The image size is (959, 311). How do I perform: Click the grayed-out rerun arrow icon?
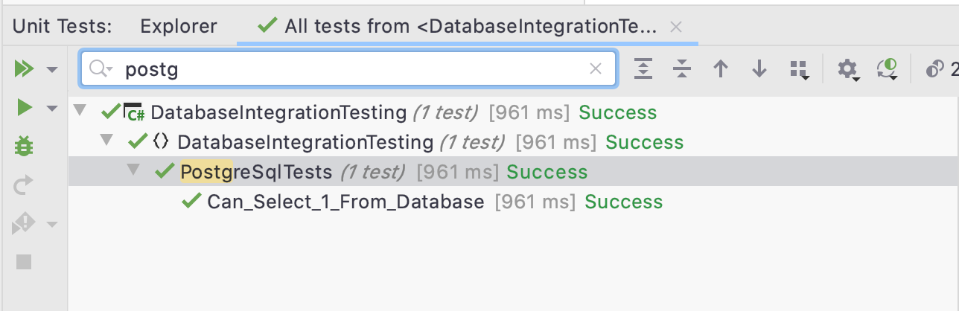[24, 185]
